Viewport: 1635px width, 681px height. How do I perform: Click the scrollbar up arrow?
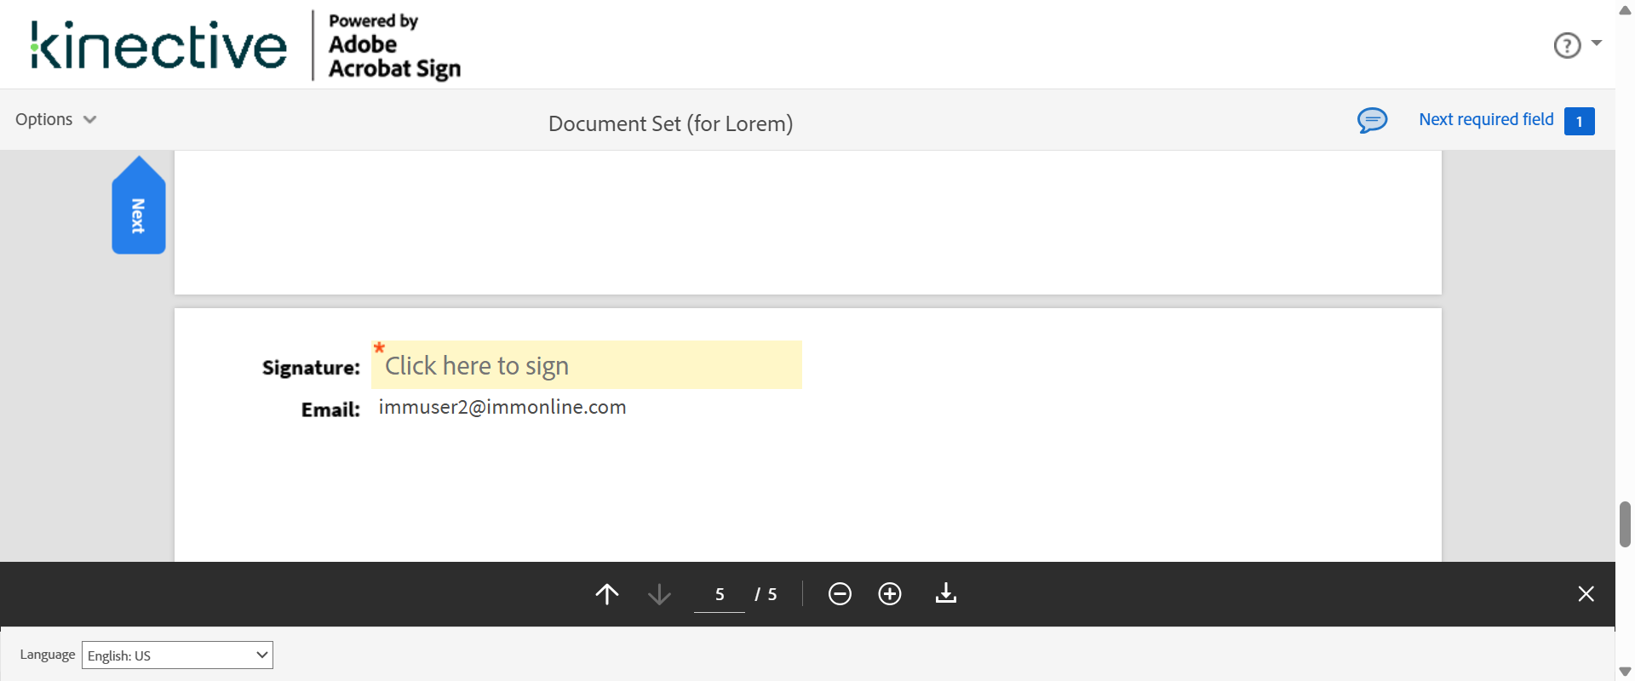pyautogui.click(x=1625, y=10)
